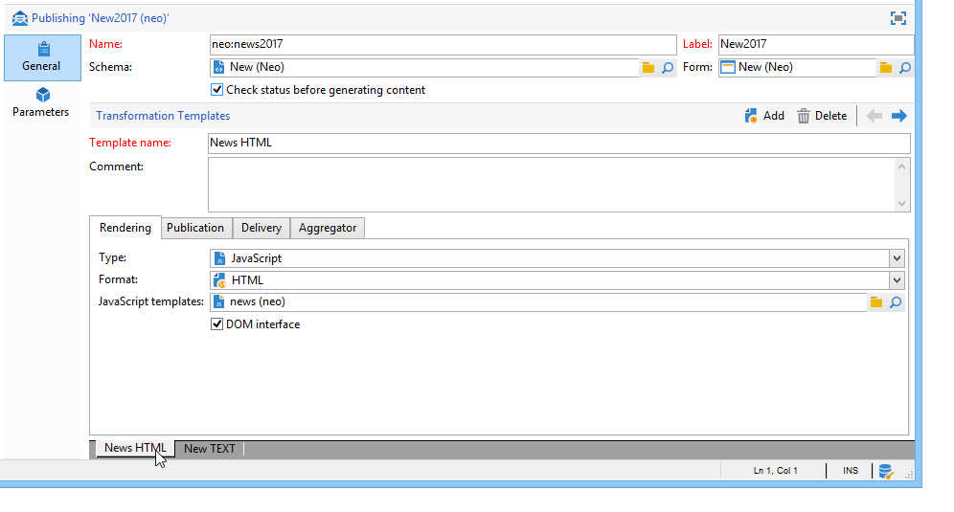Browse folder for JavaScript templates field
This screenshot has height=512, width=954.
(876, 302)
